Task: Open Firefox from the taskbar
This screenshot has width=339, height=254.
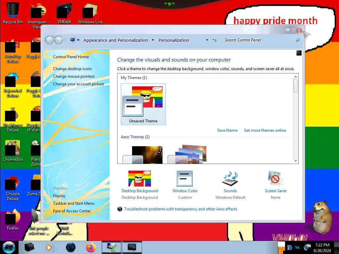Action: (91, 247)
